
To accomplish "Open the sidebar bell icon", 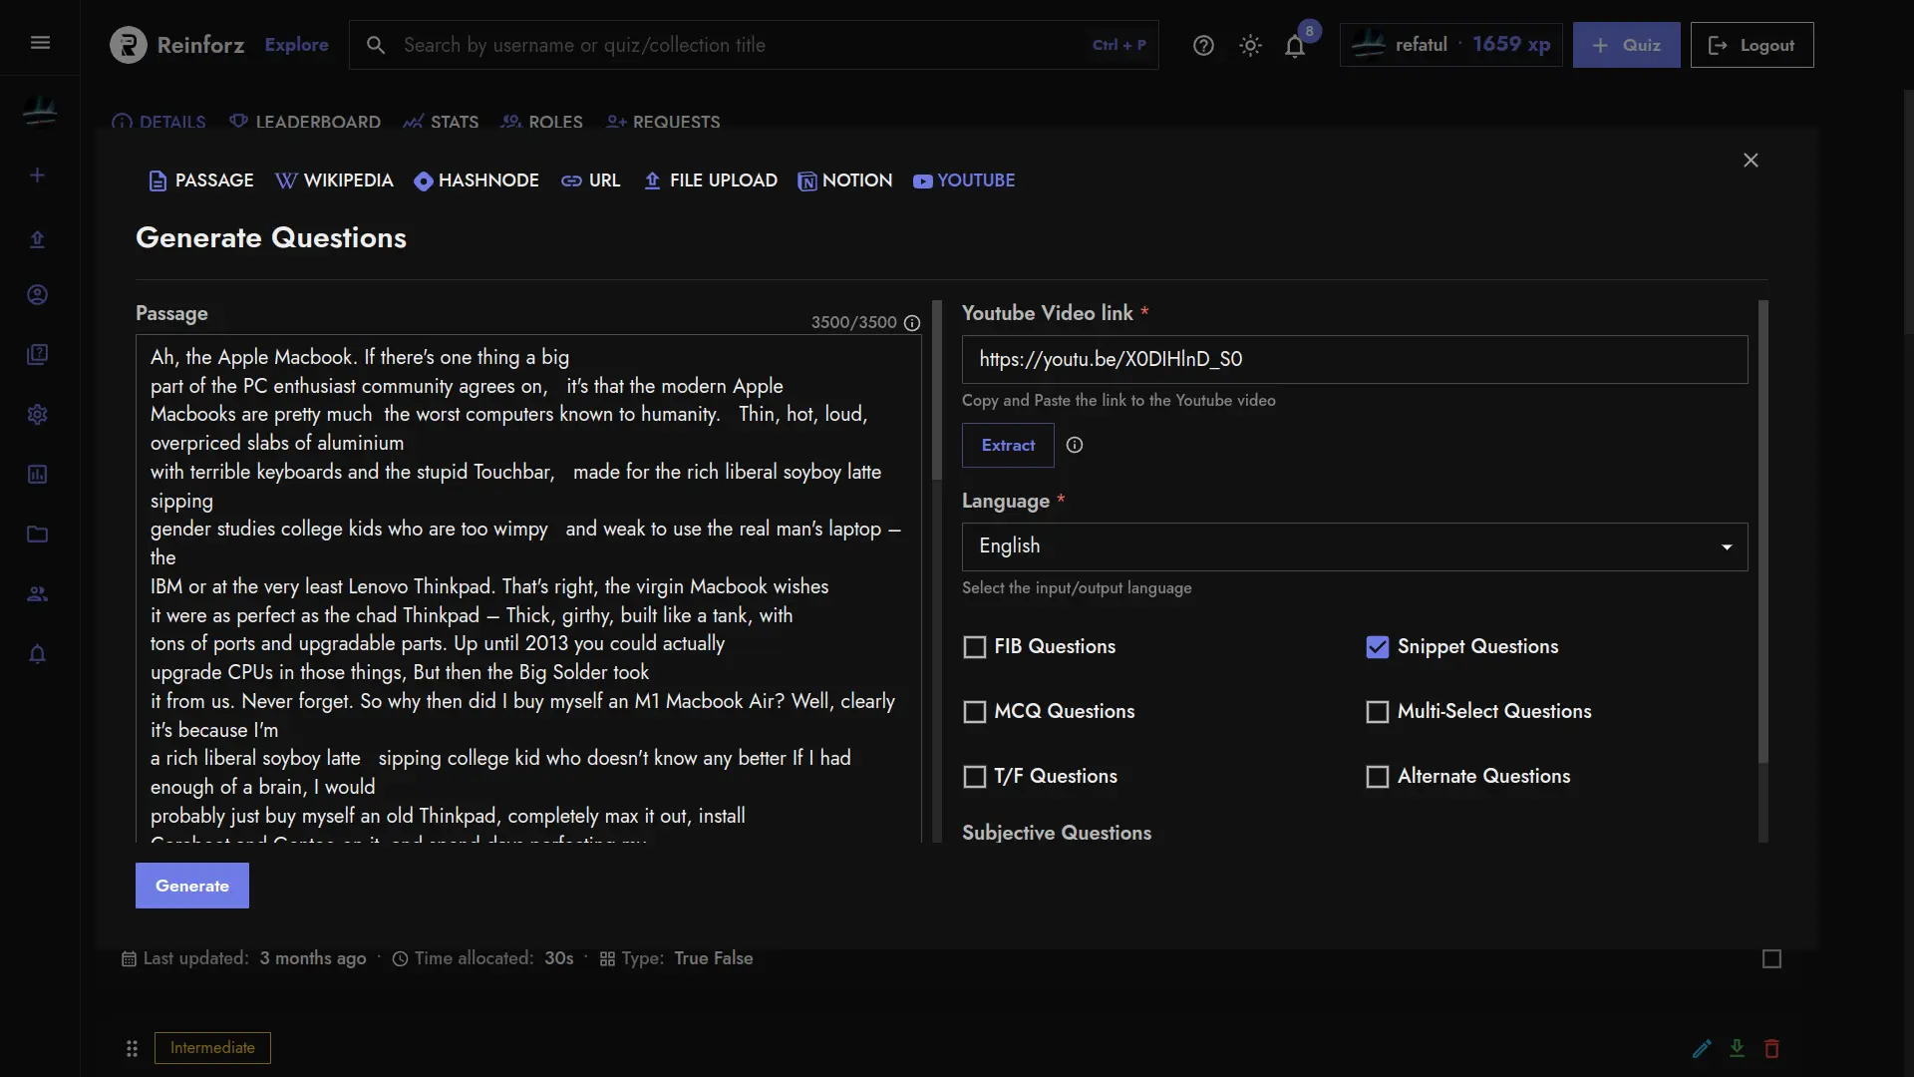I will [x=38, y=654].
